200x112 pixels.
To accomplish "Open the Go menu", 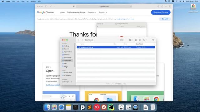I will click(27, 1).
